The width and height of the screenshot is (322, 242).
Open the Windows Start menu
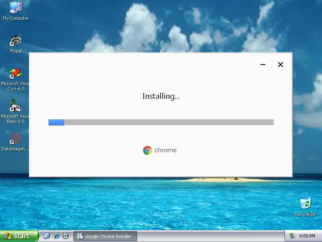pos(19,236)
